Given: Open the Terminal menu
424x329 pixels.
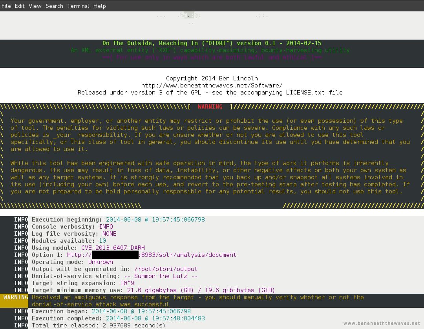Looking at the screenshot, I should 78,6.
